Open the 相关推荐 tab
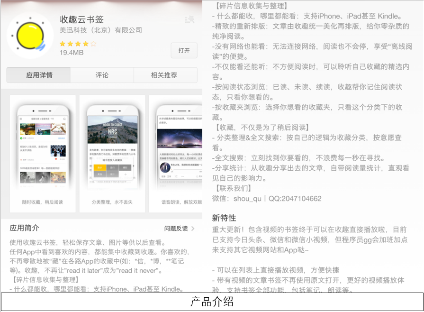 [165, 75]
